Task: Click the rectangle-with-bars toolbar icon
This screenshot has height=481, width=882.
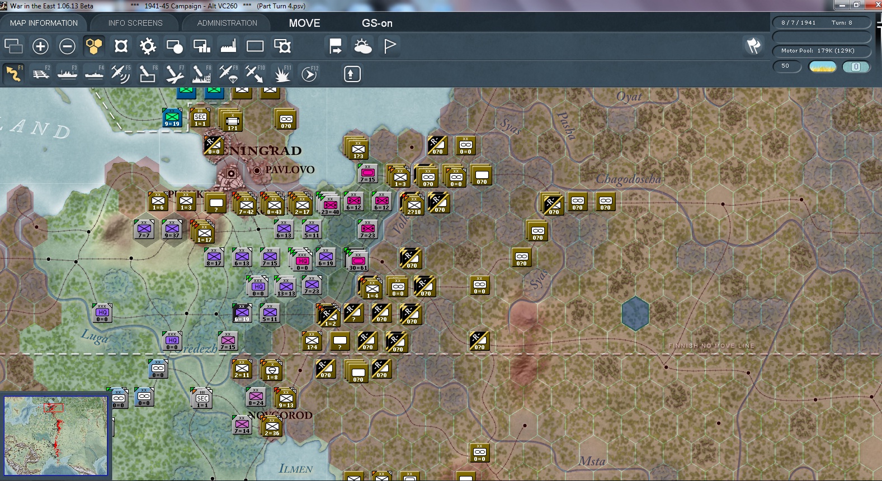Action: click(201, 46)
